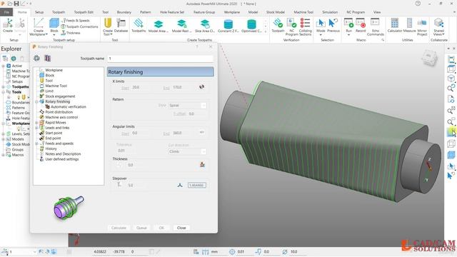Expand the Models node in Explorer
Screen dimensions: 457x257
point(3,139)
